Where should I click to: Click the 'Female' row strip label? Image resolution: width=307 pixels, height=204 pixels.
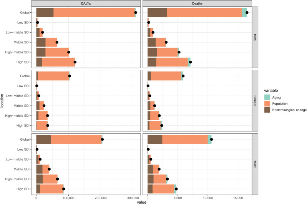tap(255, 101)
